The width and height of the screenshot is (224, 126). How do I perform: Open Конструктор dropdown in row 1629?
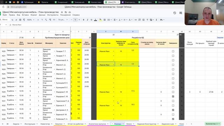click(x=114, y=92)
